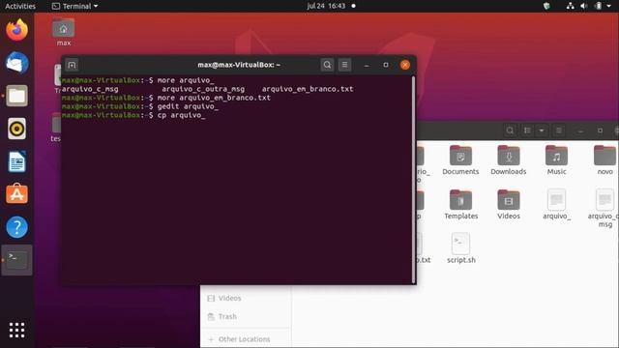Screen dimensions: 619x348
Task: Open the Documents folder
Action: coord(460,160)
